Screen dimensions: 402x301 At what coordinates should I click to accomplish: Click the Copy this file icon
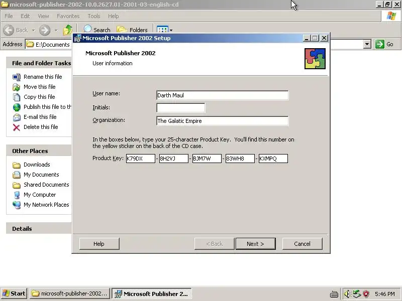pyautogui.click(x=17, y=97)
